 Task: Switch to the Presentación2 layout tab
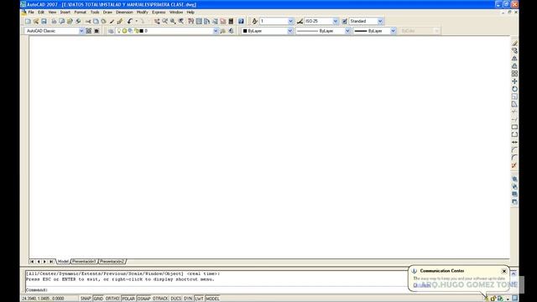[x=112, y=262]
